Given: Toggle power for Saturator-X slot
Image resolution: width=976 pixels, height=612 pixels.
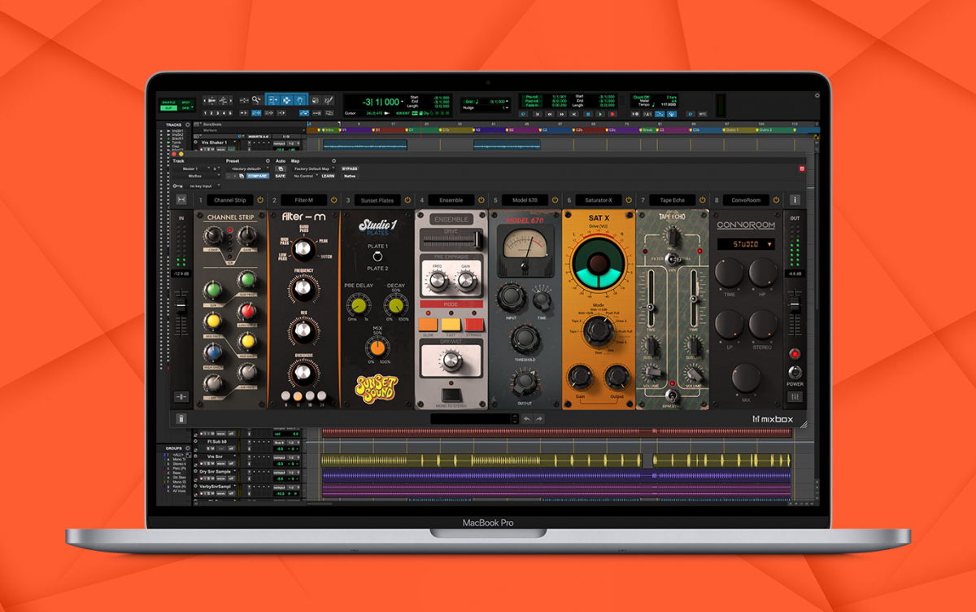Looking at the screenshot, I should [629, 199].
